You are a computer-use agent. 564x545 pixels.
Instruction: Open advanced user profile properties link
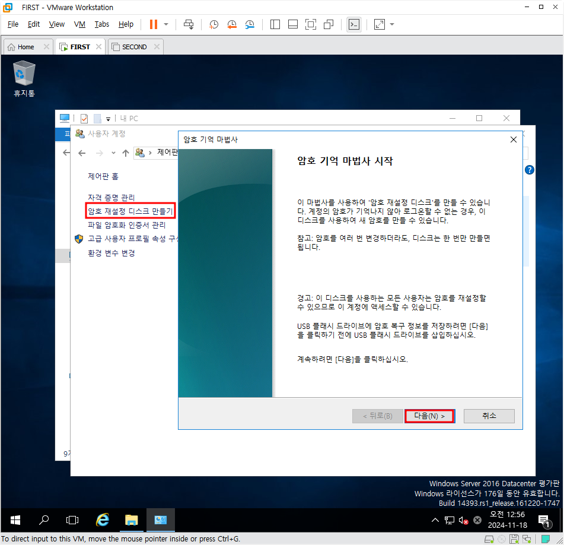133,239
